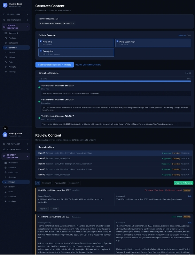The image size is (195, 255).
Task: Expand SEO Analyzer chevron in Review Content sidebar
Action: coord(27,149)
